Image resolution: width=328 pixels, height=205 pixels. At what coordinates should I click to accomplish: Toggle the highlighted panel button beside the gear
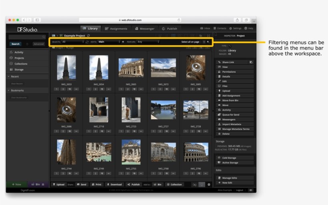click(x=202, y=185)
